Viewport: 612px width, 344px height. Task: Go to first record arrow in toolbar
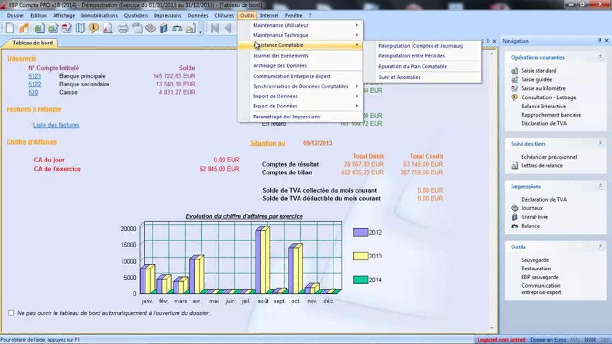point(215,28)
